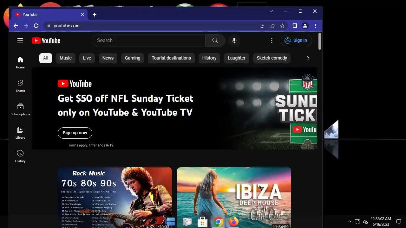Open Library in the sidebar

pos(20,133)
